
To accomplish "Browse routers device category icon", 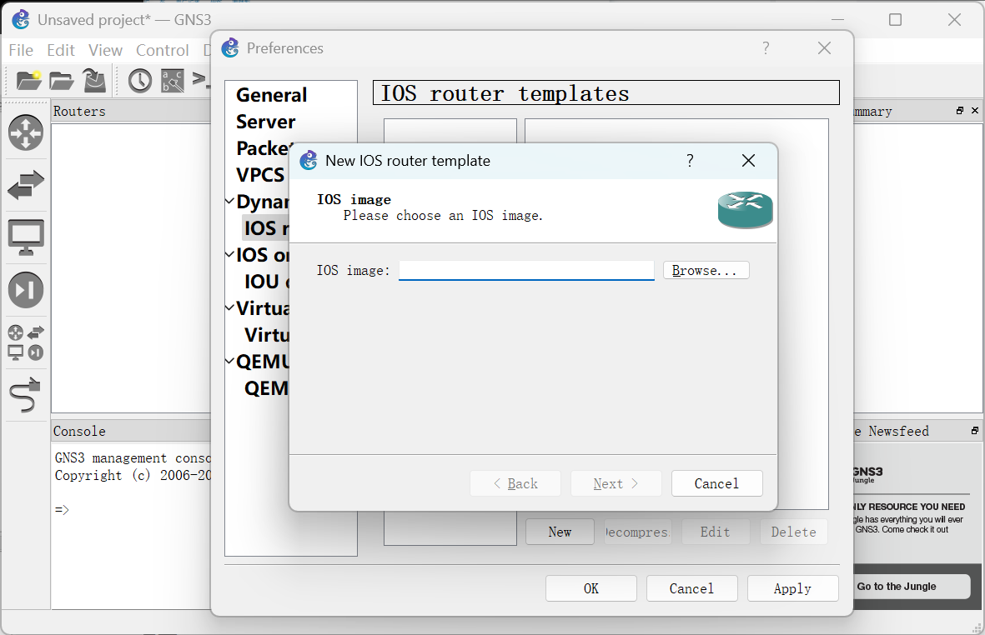I will [26, 133].
